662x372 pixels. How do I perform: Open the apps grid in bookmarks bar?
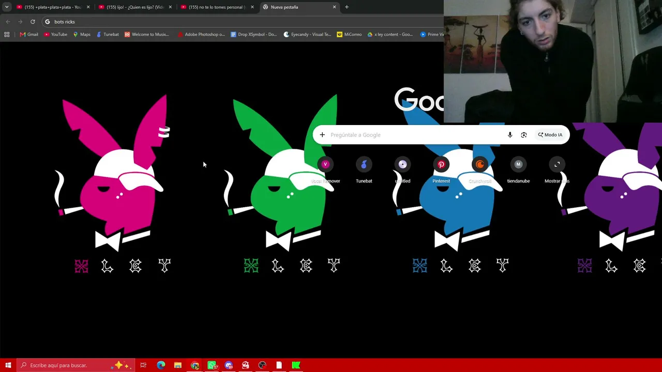tap(7, 35)
